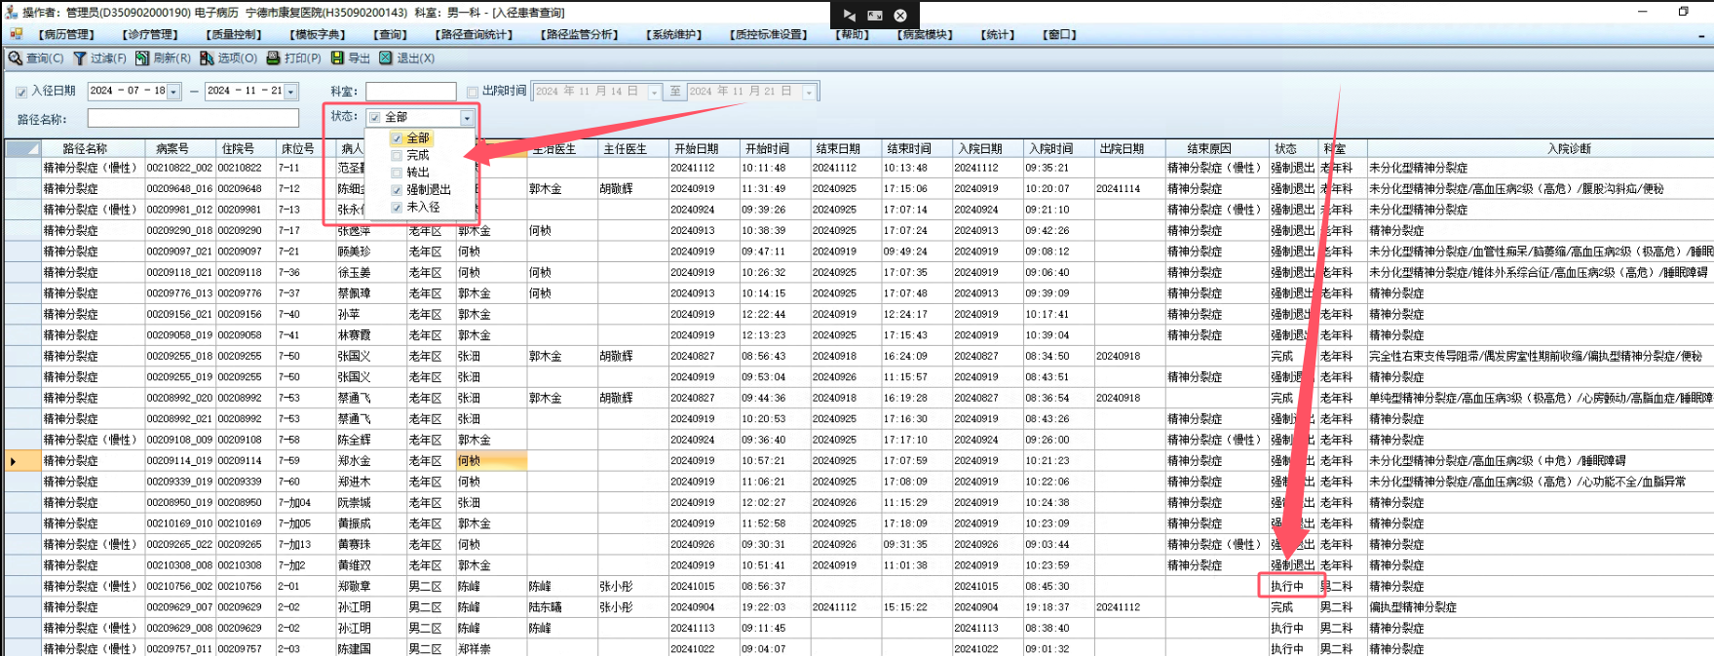The height and width of the screenshot is (656, 1714).
Task: Click the select-all corner cell of the grid
Action: tap(22, 149)
